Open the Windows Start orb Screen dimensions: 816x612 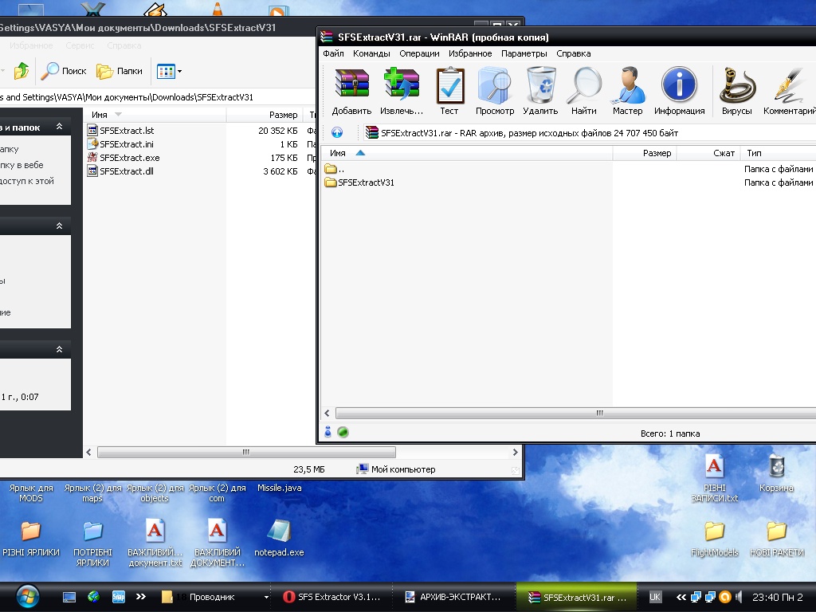28,597
